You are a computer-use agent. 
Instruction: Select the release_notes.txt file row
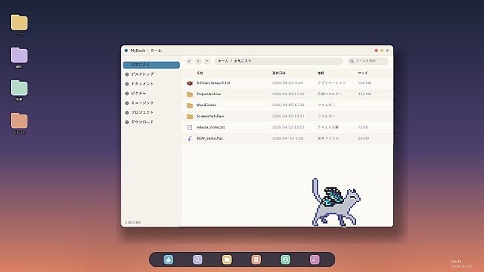288,127
